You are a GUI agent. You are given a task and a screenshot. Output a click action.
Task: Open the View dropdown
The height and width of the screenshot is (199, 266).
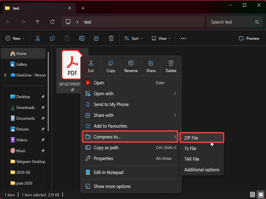pyautogui.click(x=161, y=38)
